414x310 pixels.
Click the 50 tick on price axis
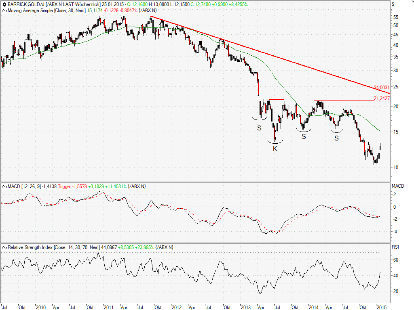pos(396,25)
